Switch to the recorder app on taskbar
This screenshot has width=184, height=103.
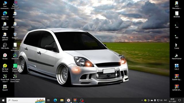pos(82,100)
